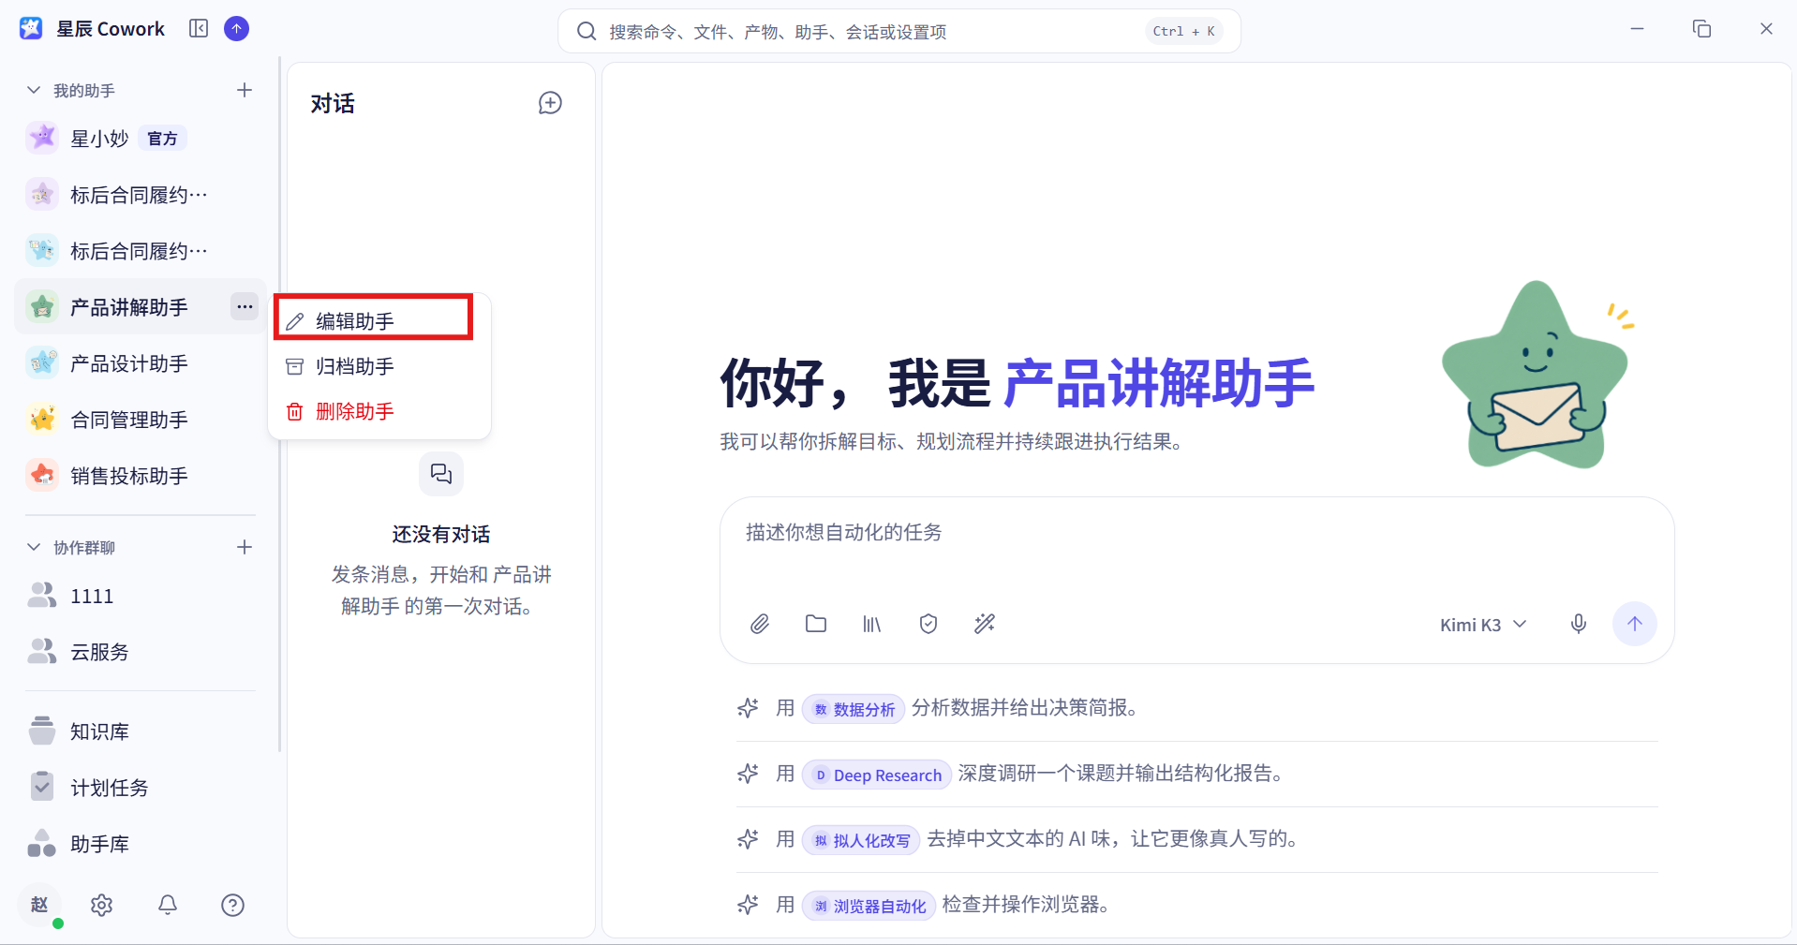Start a new conversation with plus bubble icon
The height and width of the screenshot is (945, 1797).
[x=550, y=103]
